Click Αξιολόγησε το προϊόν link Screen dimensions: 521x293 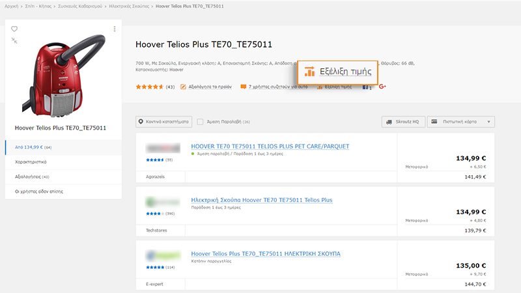[x=210, y=87]
